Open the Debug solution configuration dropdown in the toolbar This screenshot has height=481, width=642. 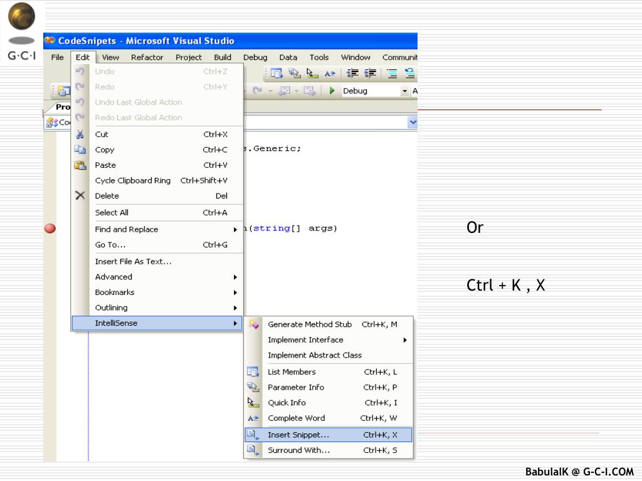(x=404, y=91)
